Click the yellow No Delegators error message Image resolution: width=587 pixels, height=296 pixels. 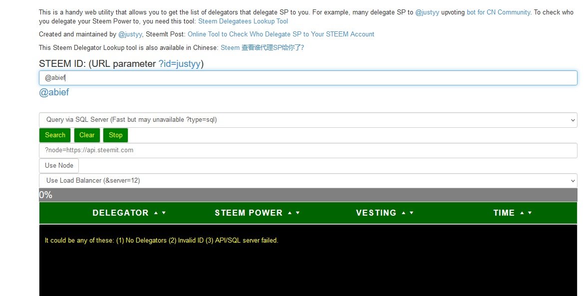[x=161, y=241]
